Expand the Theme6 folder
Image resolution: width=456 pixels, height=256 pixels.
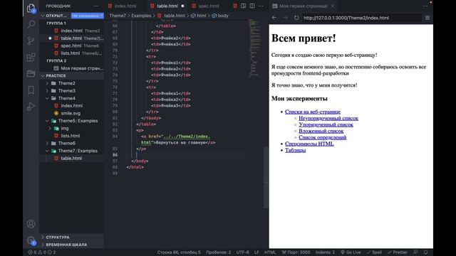pyautogui.click(x=48, y=144)
